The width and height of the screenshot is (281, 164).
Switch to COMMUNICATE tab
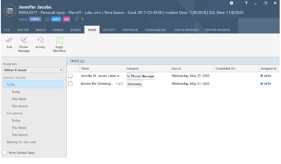(x=155, y=30)
